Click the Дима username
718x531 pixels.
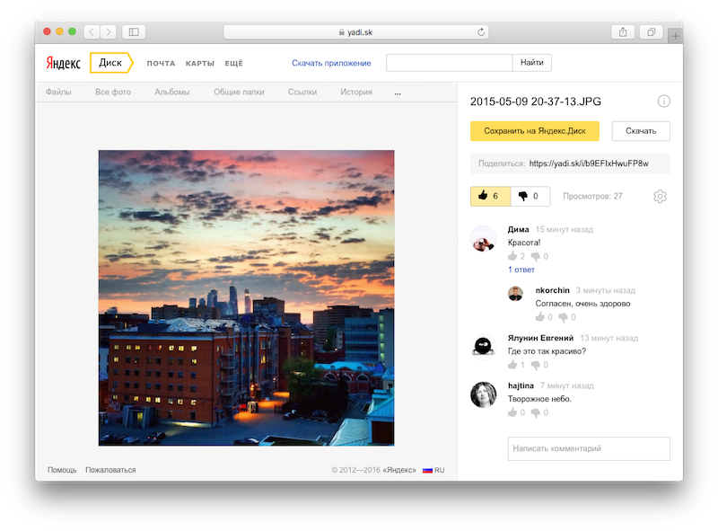tap(519, 230)
